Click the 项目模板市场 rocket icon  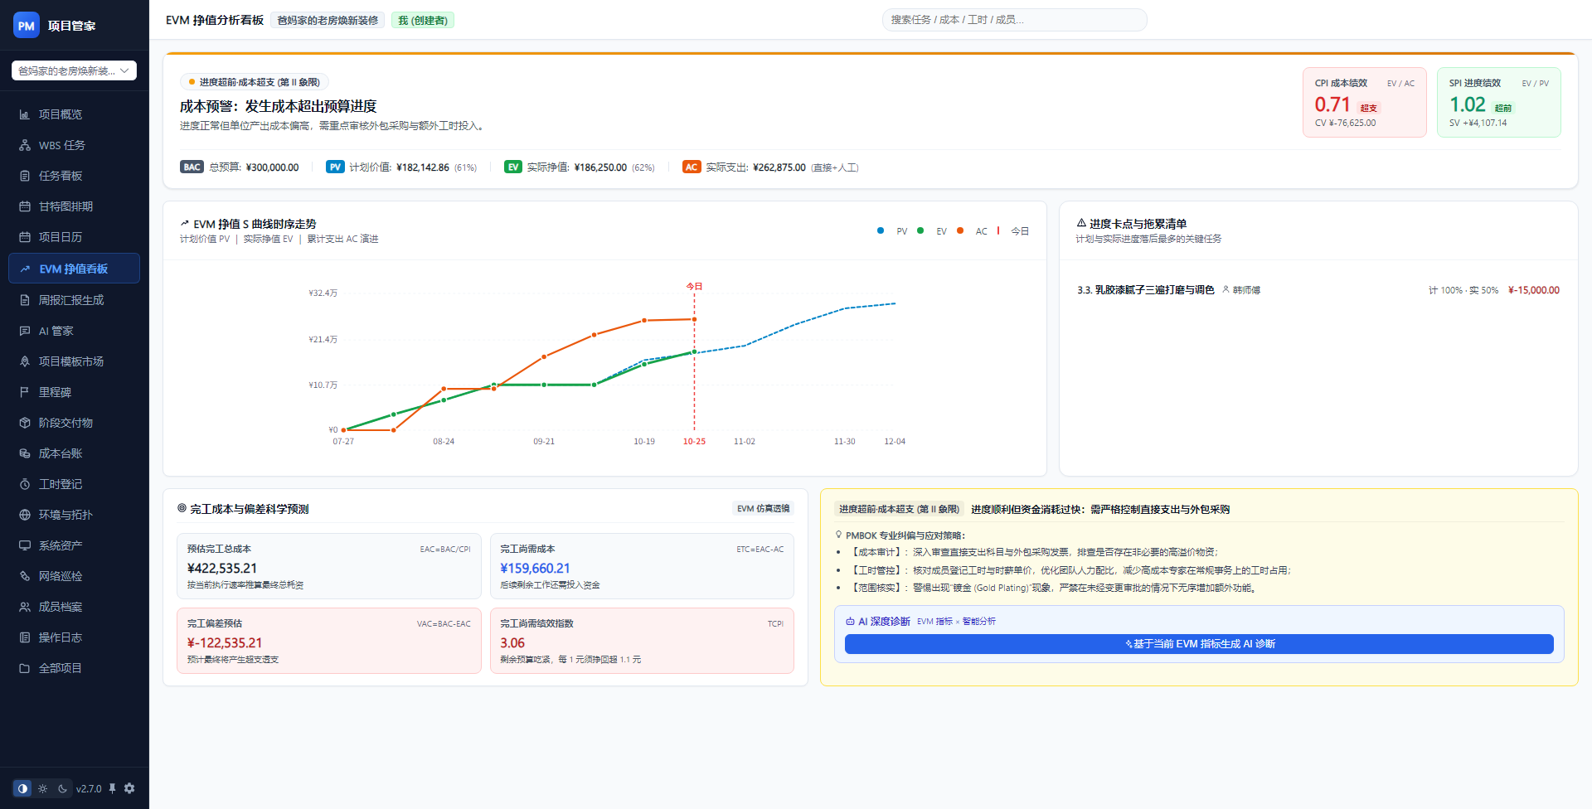(x=25, y=361)
